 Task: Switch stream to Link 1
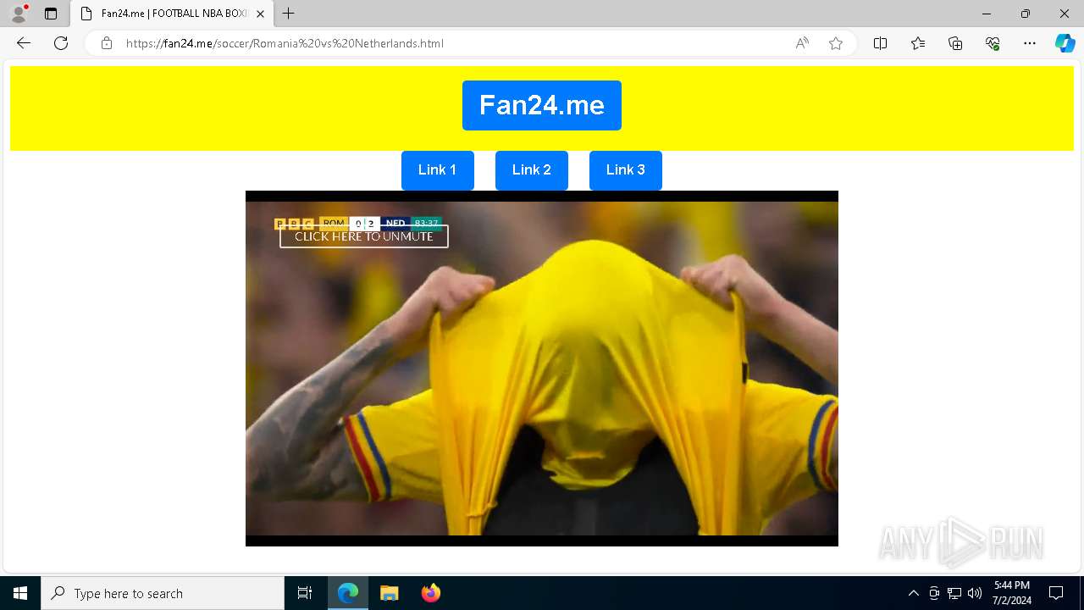437,170
